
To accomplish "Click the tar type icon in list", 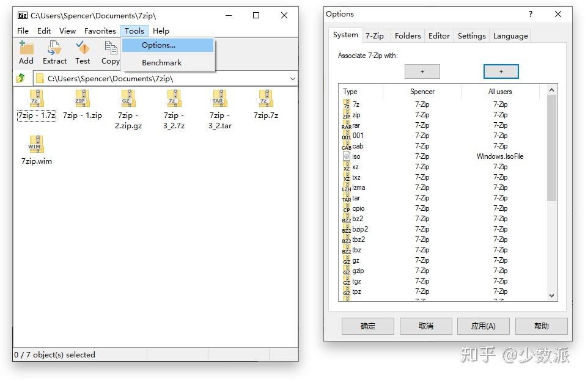I will pyautogui.click(x=347, y=198).
